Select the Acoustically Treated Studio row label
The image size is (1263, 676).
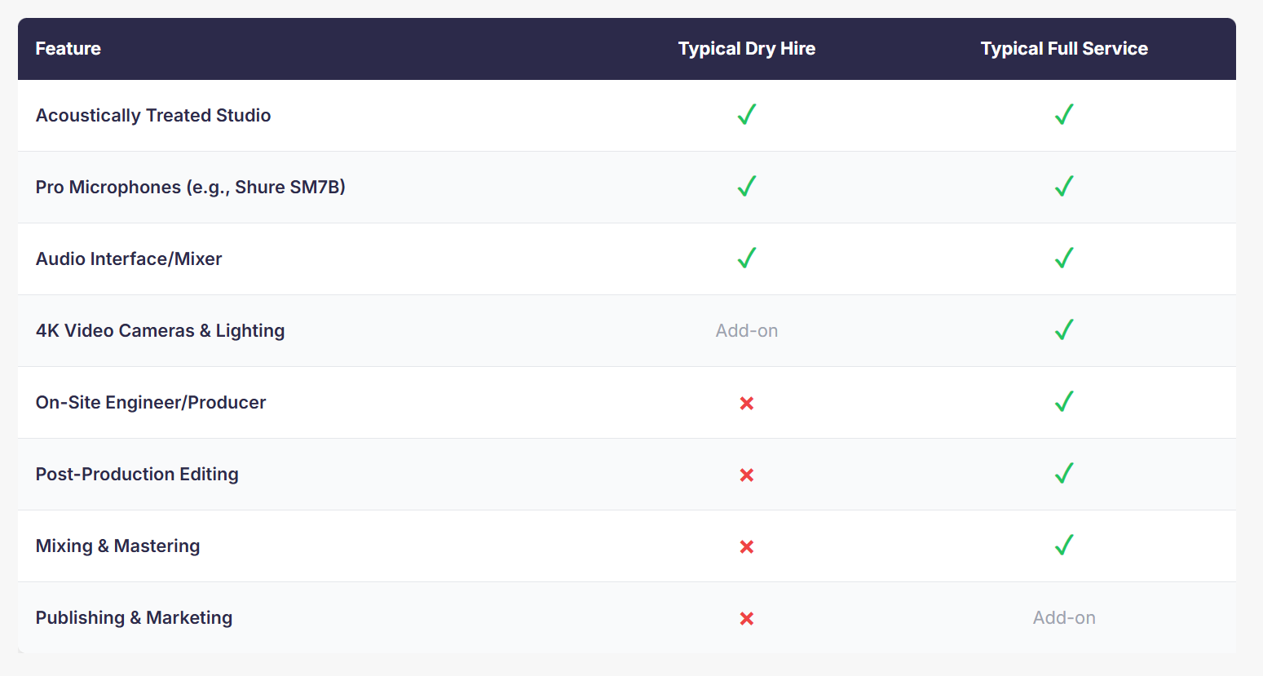tap(153, 116)
